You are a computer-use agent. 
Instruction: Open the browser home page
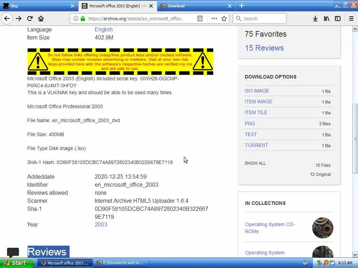point(41,18)
